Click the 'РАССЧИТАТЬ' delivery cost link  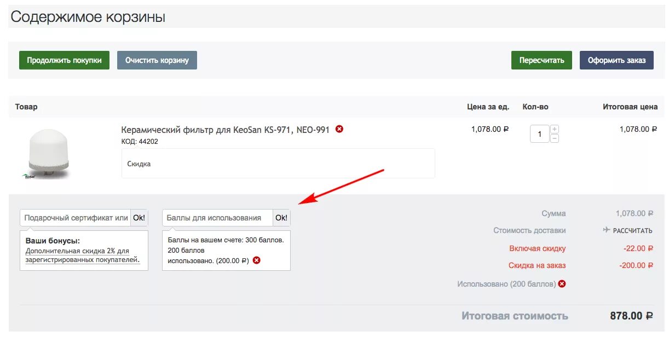(632, 231)
